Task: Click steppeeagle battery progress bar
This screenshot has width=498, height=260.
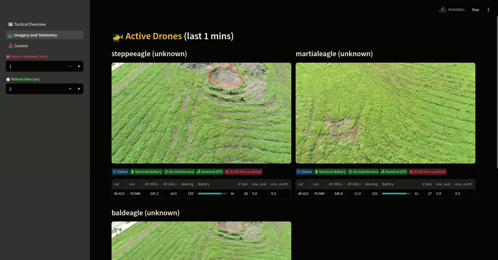Action: tap(212, 194)
